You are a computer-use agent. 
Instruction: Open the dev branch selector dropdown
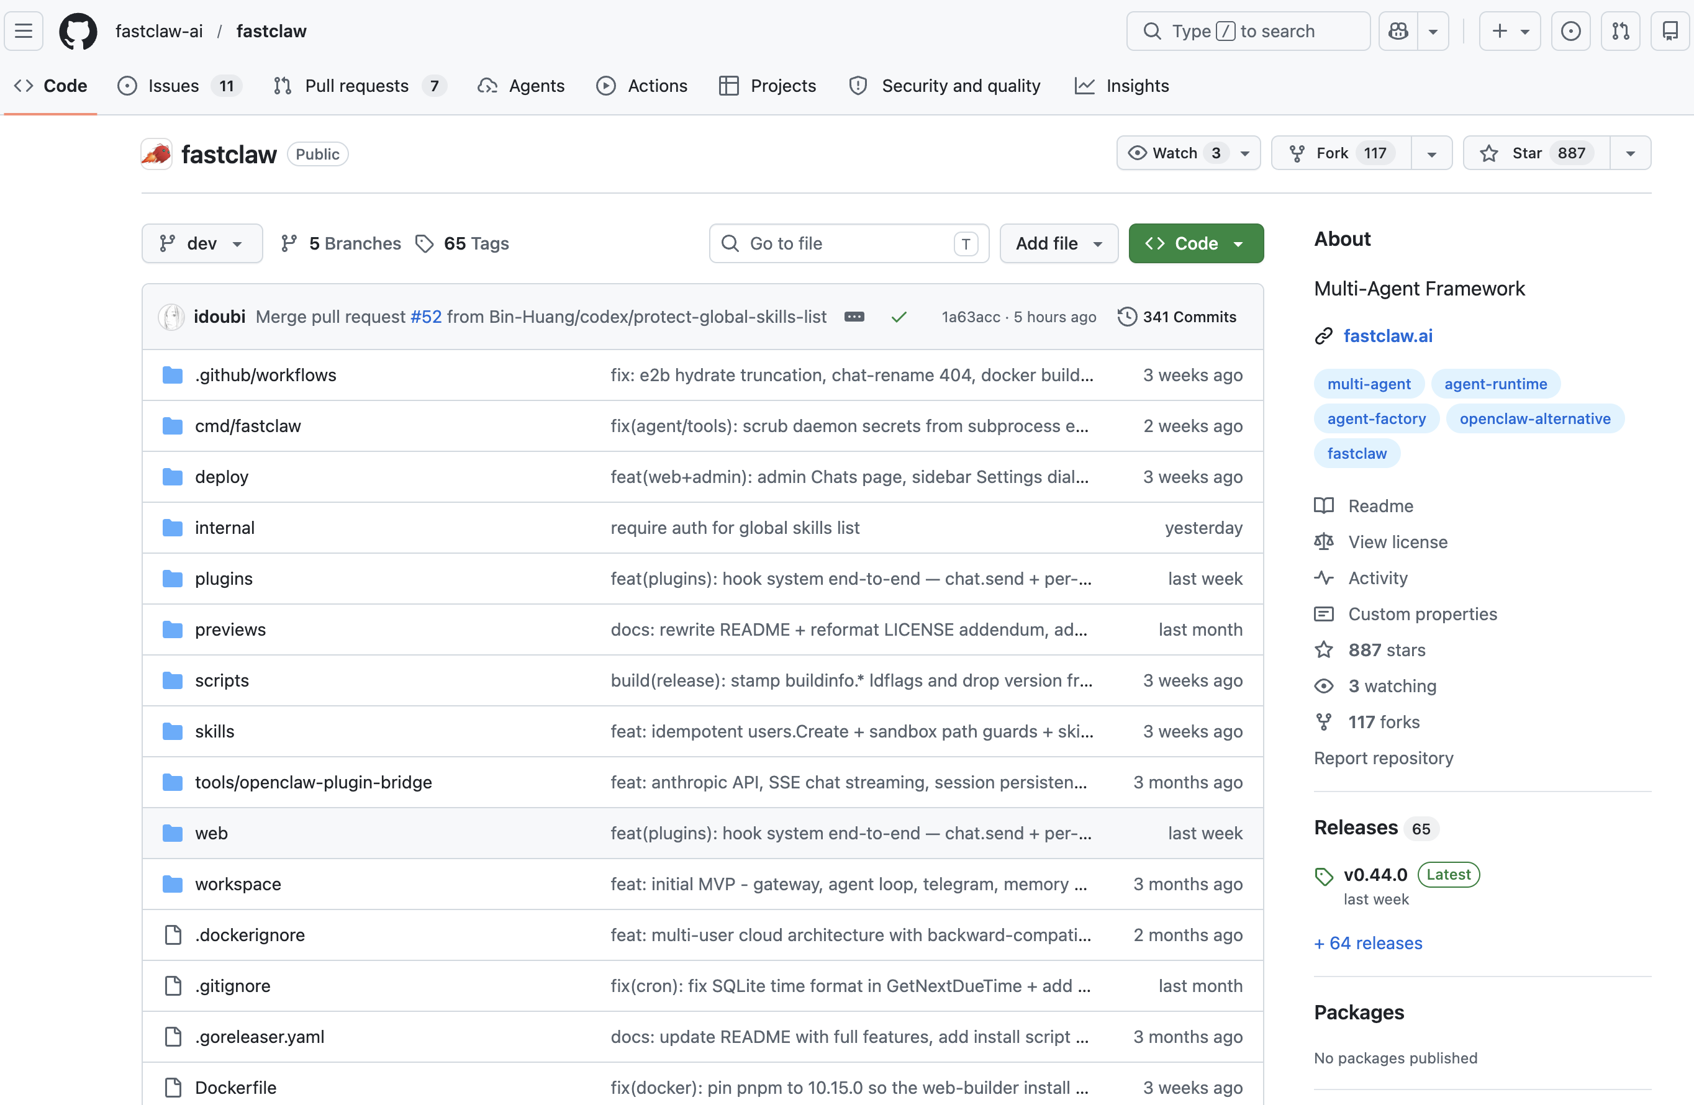[x=202, y=244]
